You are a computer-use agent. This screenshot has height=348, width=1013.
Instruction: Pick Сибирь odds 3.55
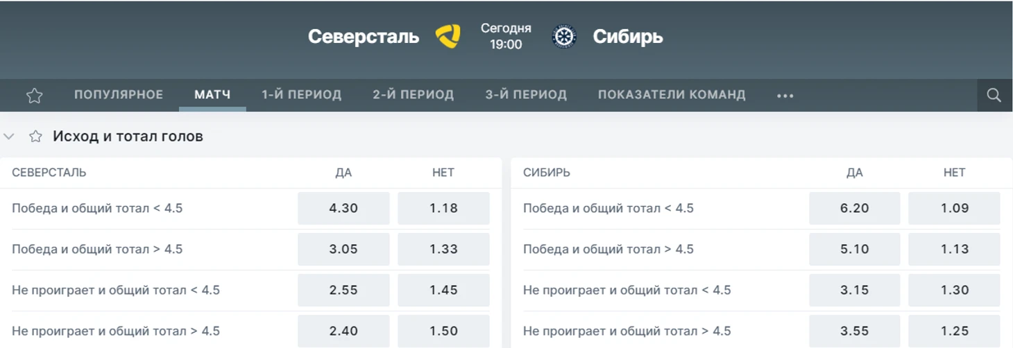(x=854, y=331)
